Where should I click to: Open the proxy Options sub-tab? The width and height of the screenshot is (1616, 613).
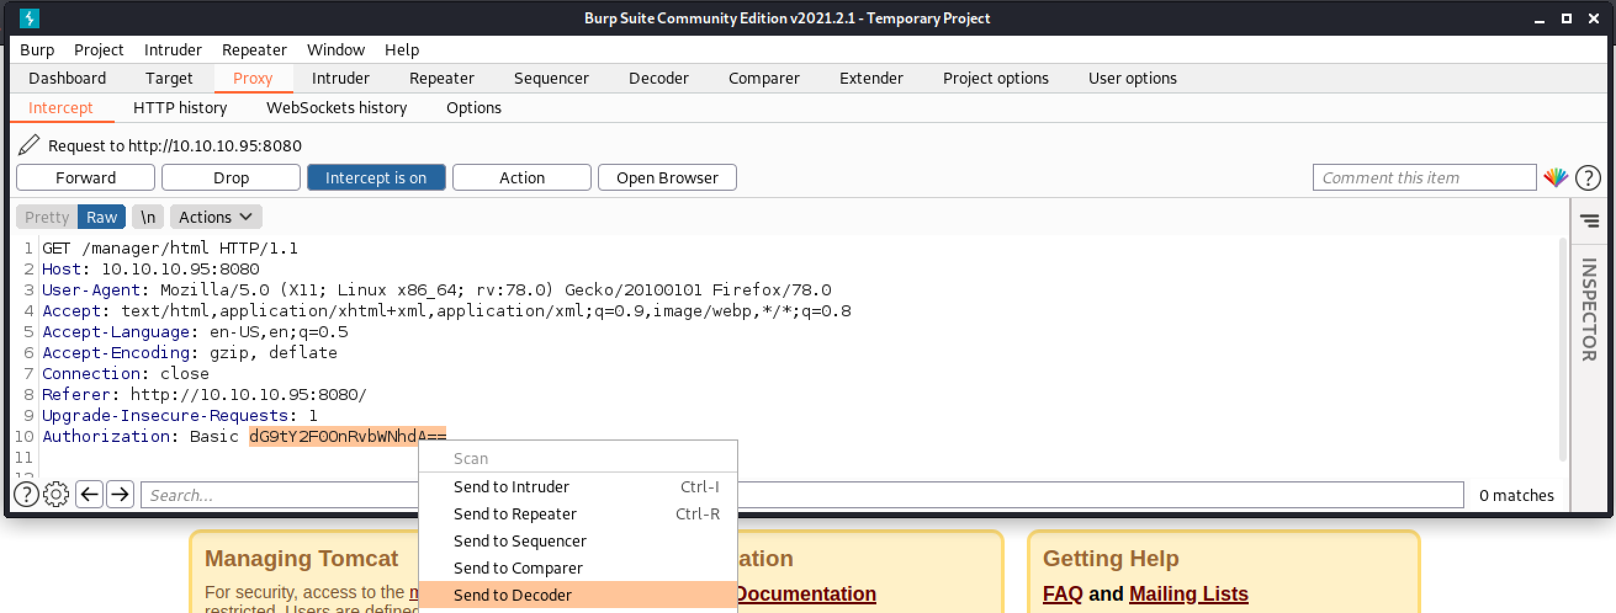pyautogui.click(x=473, y=108)
